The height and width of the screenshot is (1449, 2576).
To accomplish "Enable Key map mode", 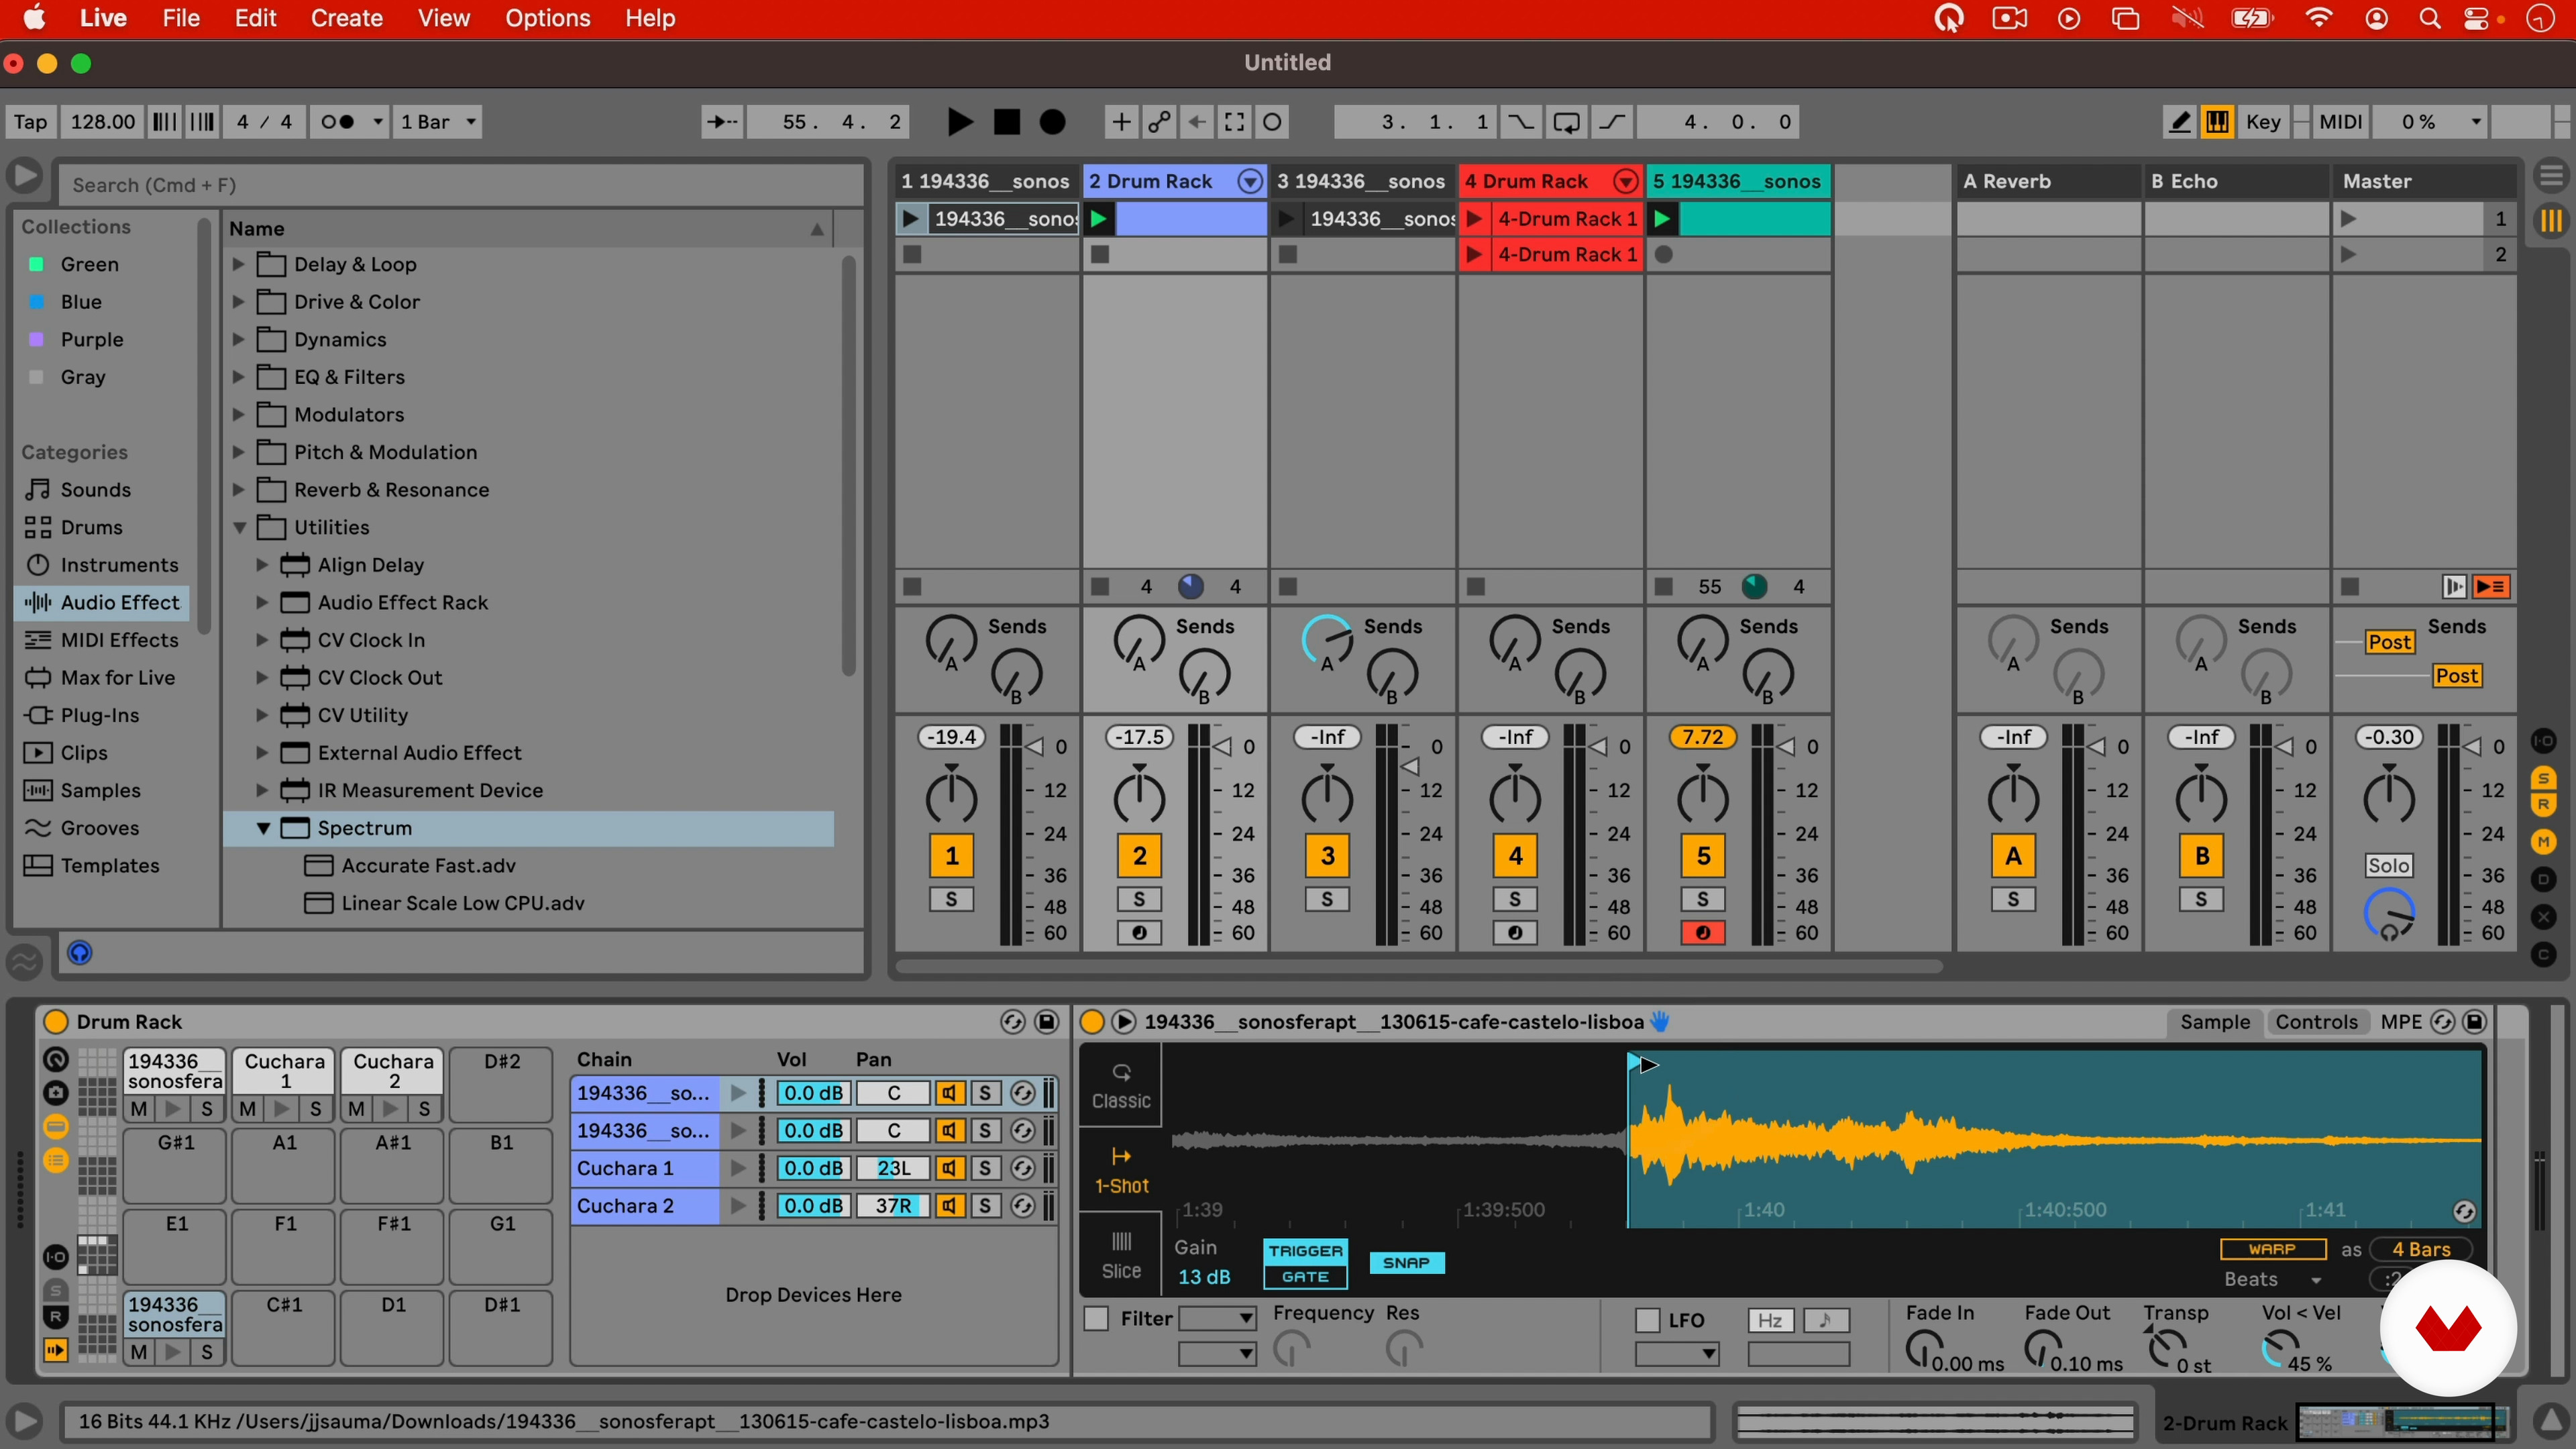I will [2263, 122].
